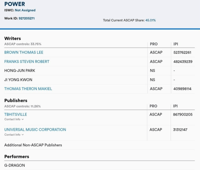This screenshot has height=170, width=200.
Task: Open writer FRANKS STEVEN ROBERT link
Action: tap(27, 62)
